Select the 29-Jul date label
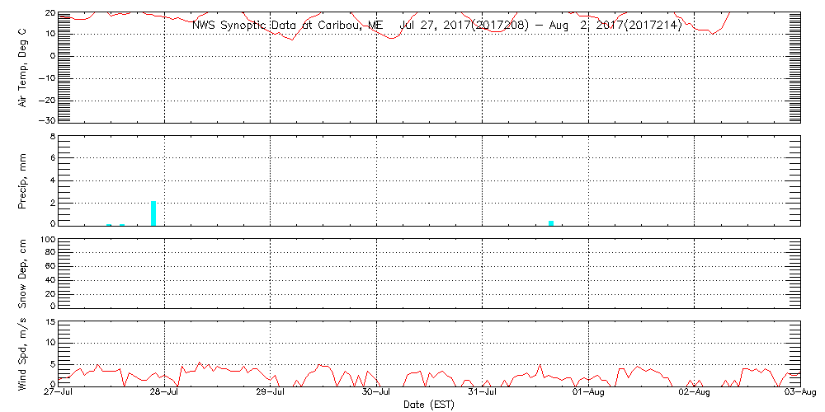The image size is (825, 412). pos(271,393)
